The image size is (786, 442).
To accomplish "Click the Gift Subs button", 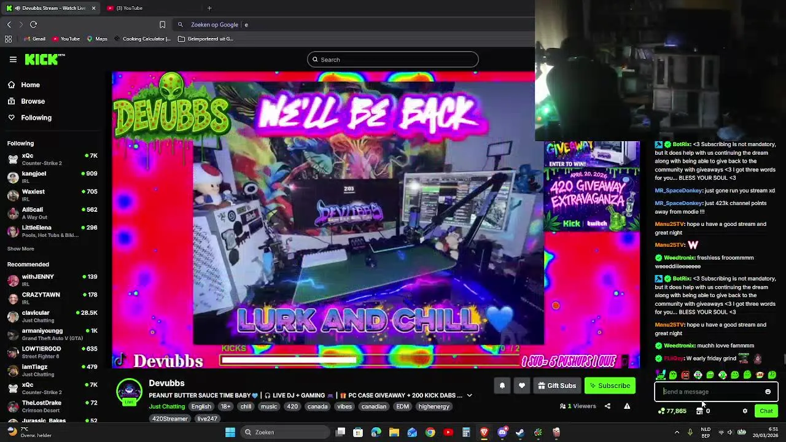I will click(557, 386).
